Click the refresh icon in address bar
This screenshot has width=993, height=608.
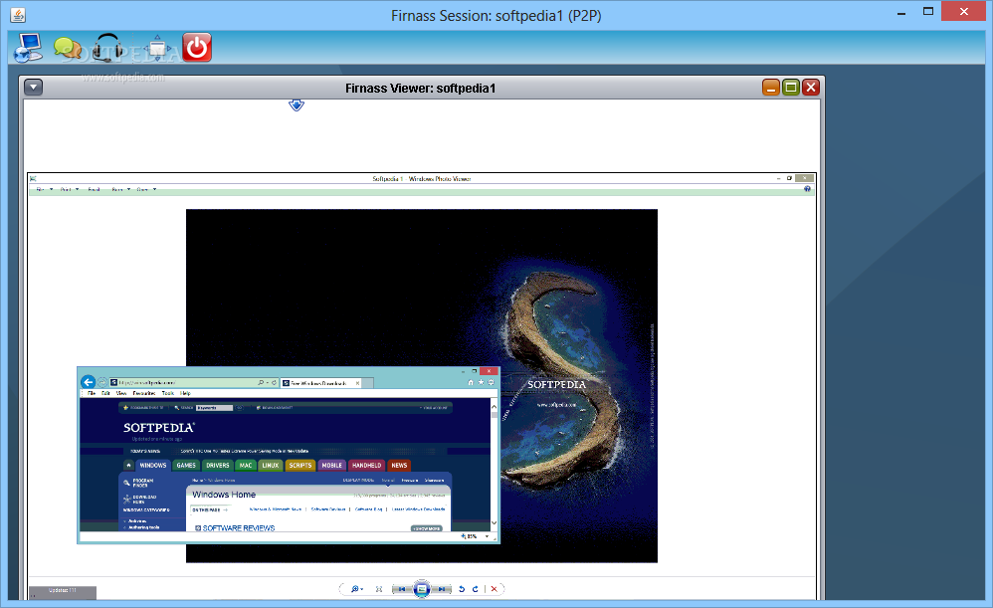tap(275, 382)
